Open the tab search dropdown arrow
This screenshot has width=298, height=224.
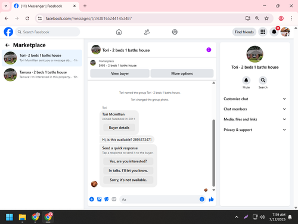[6, 6]
